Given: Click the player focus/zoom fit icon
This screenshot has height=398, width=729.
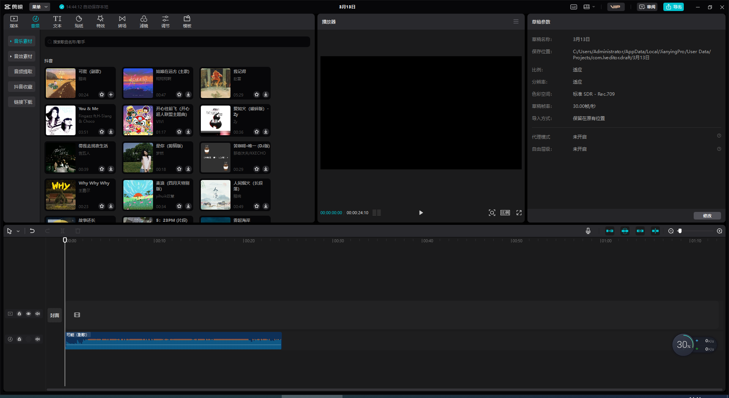Looking at the screenshot, I should tap(492, 213).
